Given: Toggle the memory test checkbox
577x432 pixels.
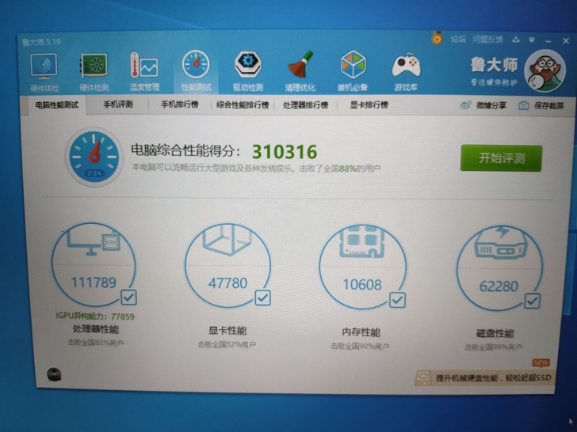Looking at the screenshot, I should tap(397, 300).
